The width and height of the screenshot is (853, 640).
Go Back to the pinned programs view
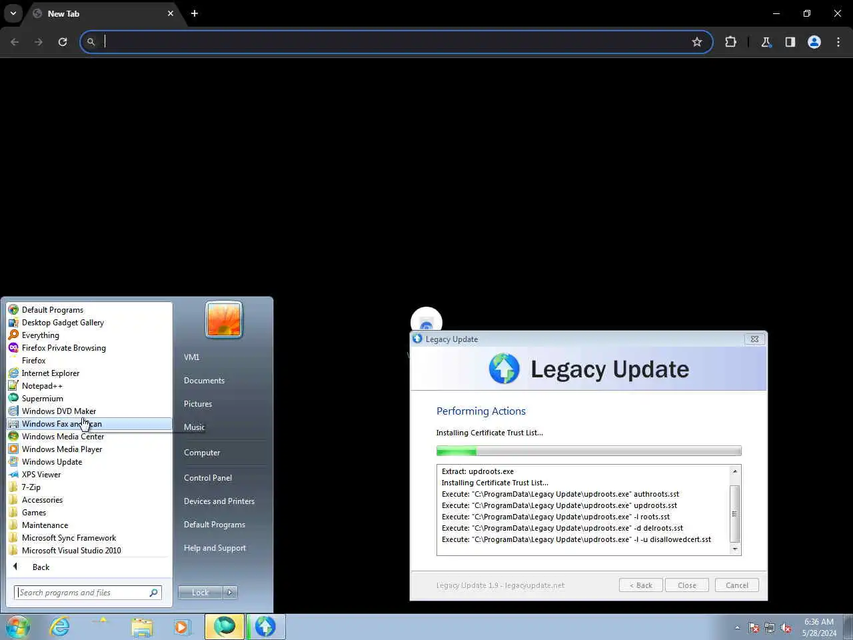pyautogui.click(x=89, y=567)
